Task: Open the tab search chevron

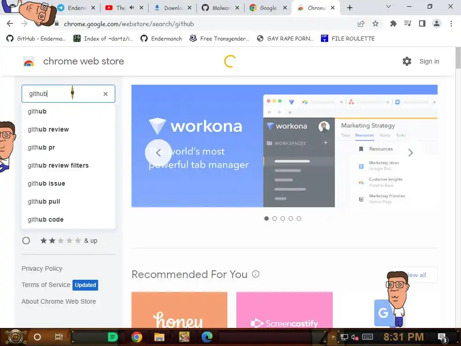Action: (x=389, y=6)
